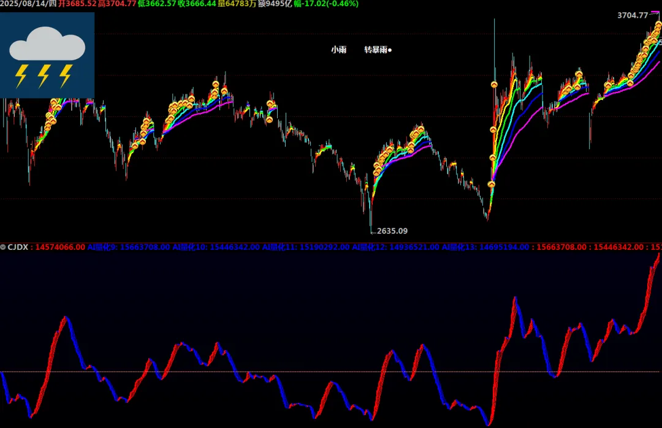
Task: Click the close price 收3666.44
Action: coord(197,4)
